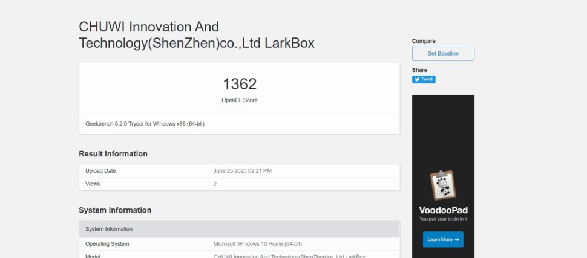Screen dimensions: 587x258
Task: Click the Result Information heading
Action: click(x=113, y=153)
